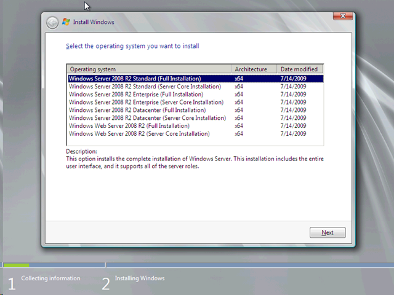Select Windows Web Server 2008 R2 (Server Core Installation)
Image resolution: width=394 pixels, height=295 pixels.
(196, 134)
